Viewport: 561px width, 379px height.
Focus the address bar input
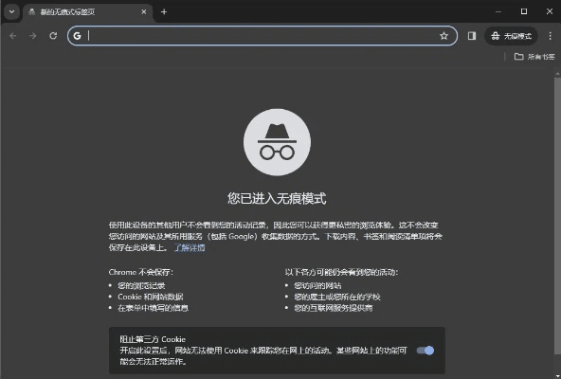click(262, 36)
